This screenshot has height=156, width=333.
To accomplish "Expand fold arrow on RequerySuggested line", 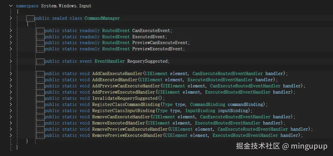I will pos(11,61).
